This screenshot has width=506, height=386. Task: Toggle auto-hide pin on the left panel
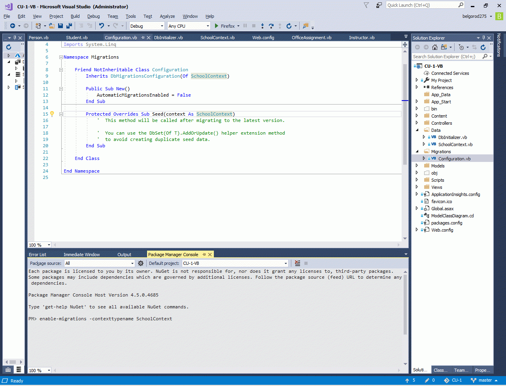(x=15, y=38)
